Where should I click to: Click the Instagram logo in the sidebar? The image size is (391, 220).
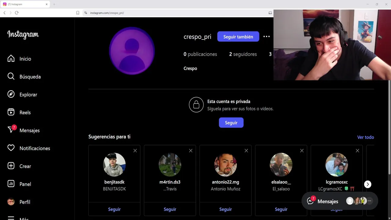pos(23,35)
